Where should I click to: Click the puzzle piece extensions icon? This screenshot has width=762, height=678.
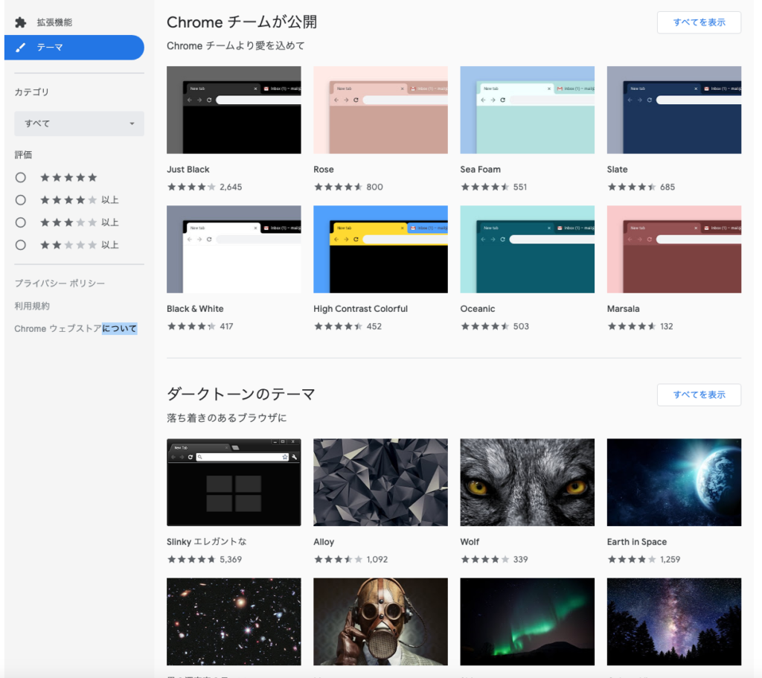point(20,22)
